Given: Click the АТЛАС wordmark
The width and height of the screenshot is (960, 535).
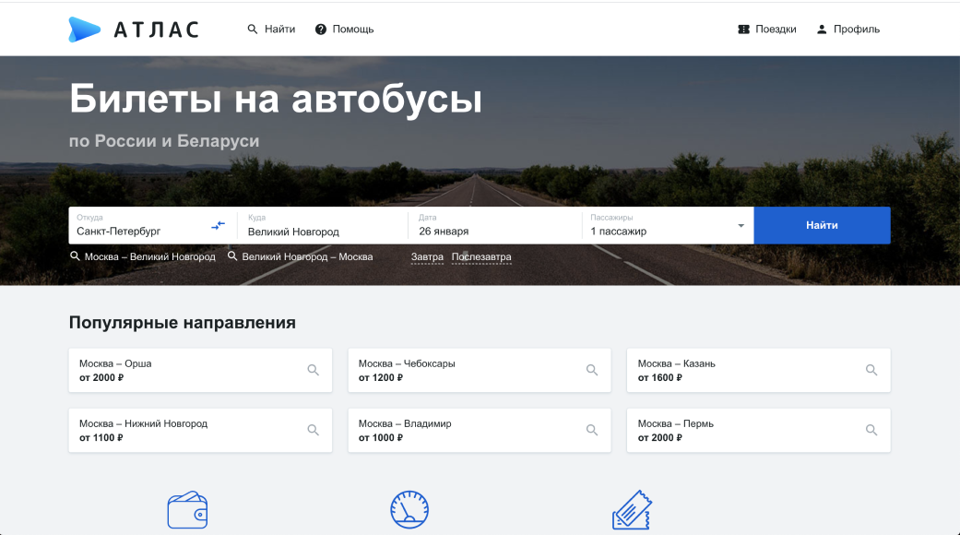Looking at the screenshot, I should 157,30.
